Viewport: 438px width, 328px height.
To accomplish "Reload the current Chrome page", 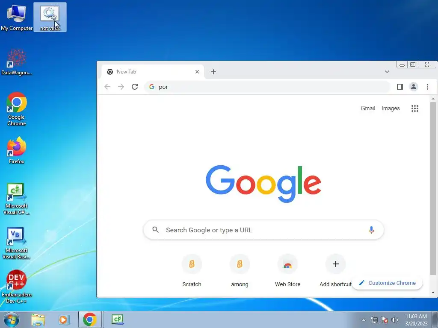I will point(135,87).
